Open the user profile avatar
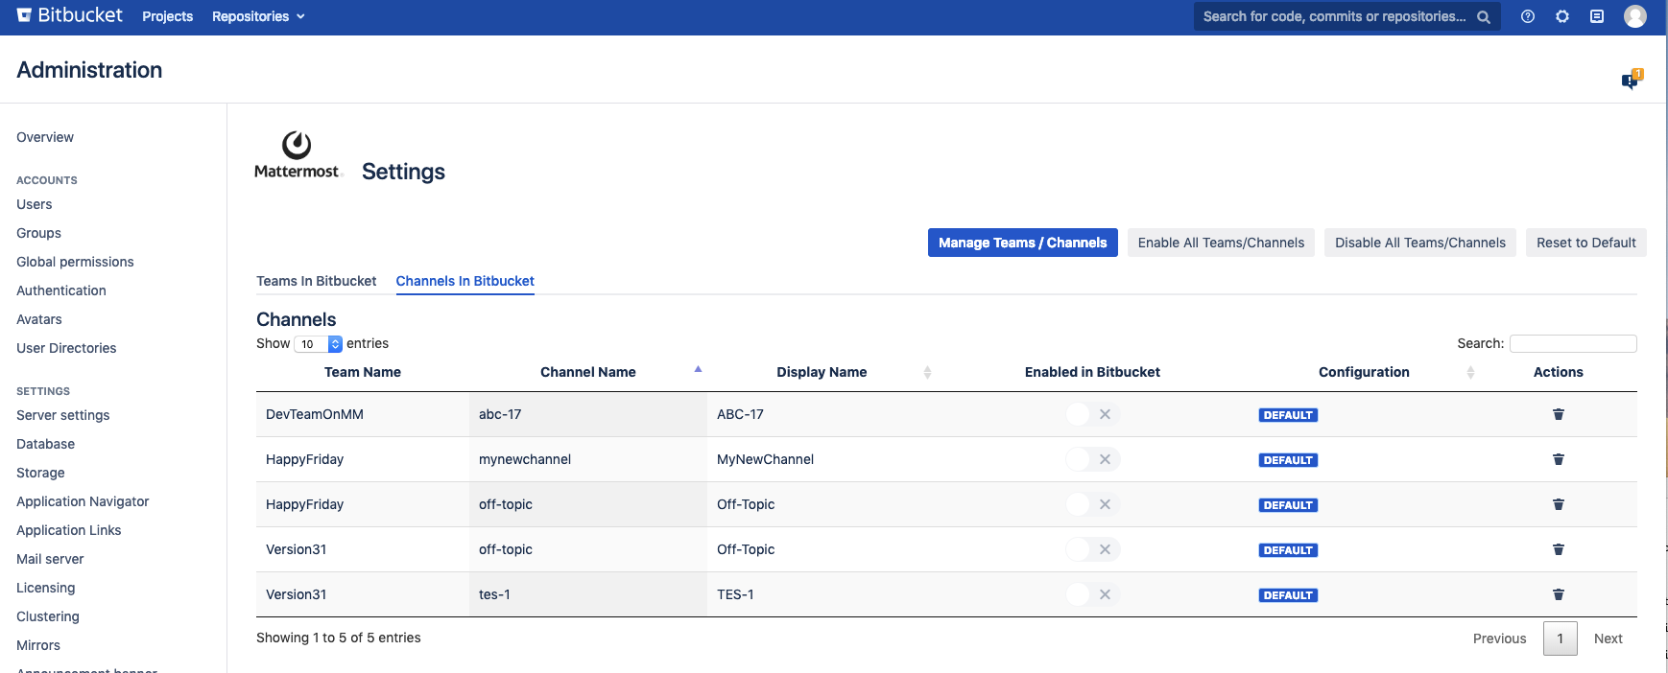Image resolution: width=1668 pixels, height=673 pixels. pos(1635,16)
